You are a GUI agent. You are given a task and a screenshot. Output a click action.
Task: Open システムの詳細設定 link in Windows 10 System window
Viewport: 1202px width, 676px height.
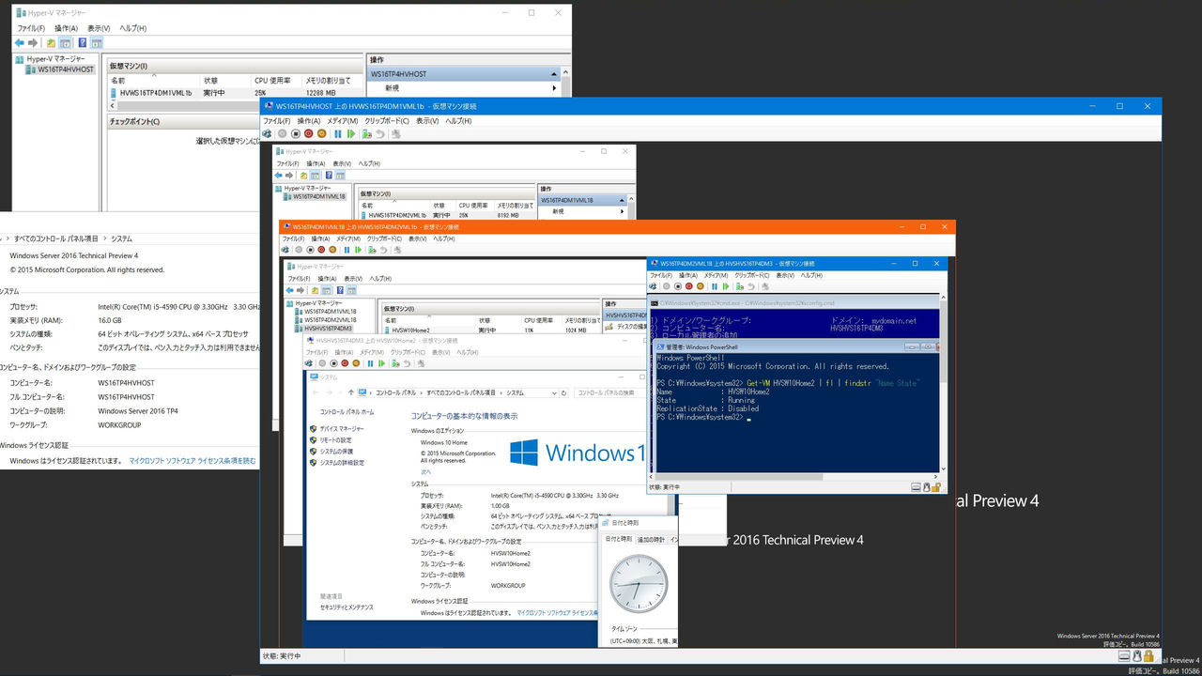click(342, 463)
